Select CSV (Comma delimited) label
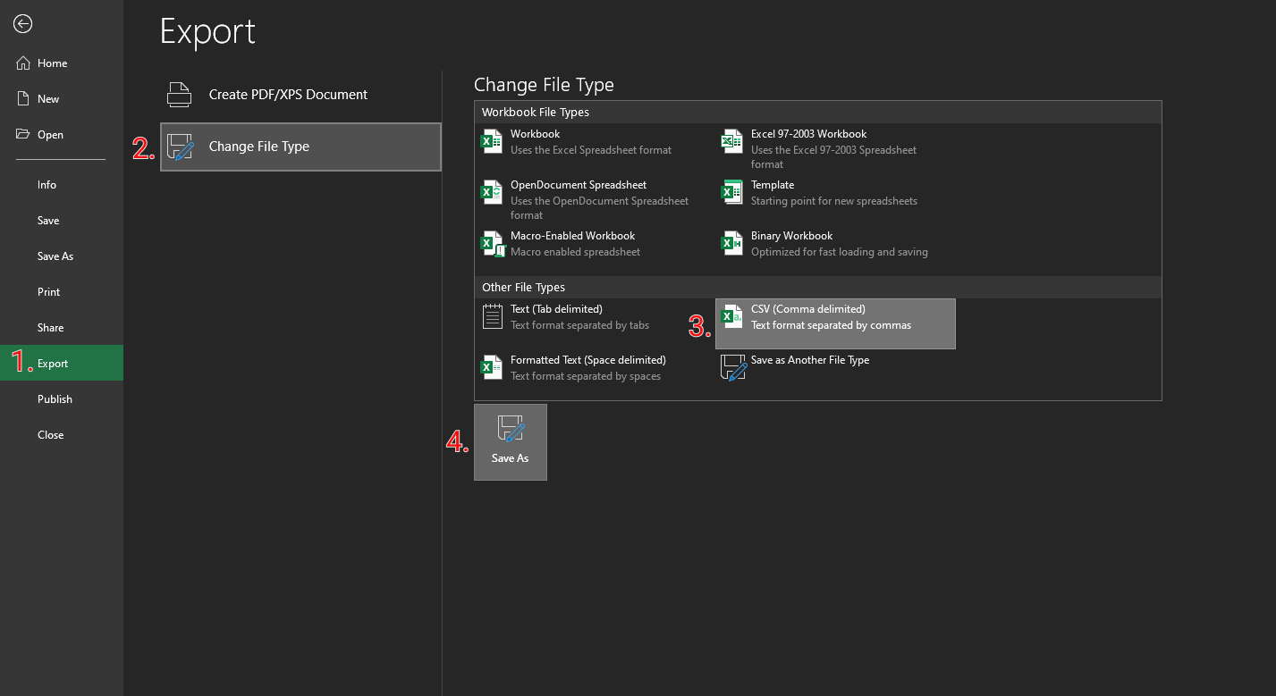This screenshot has width=1276, height=696. tap(808, 309)
